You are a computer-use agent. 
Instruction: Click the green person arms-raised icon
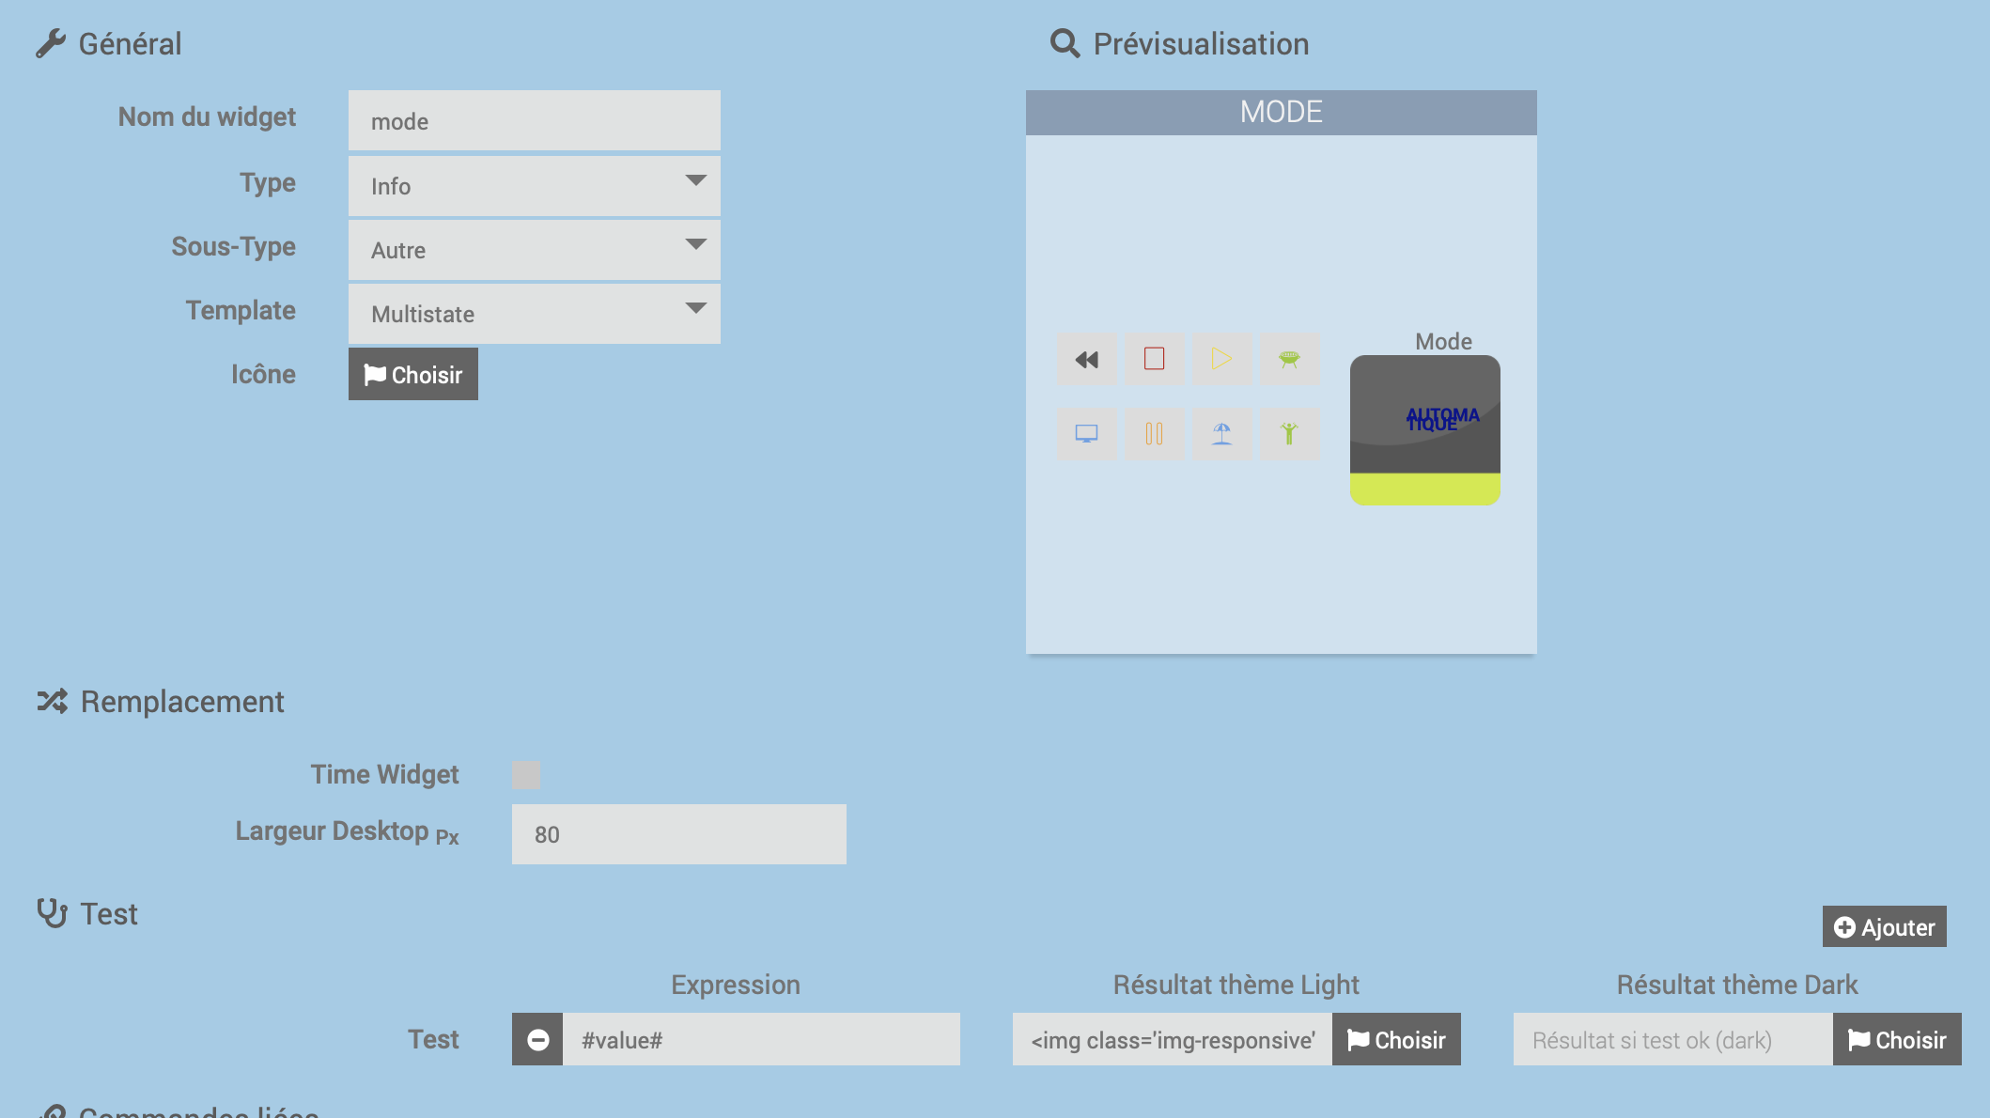pos(1289,433)
